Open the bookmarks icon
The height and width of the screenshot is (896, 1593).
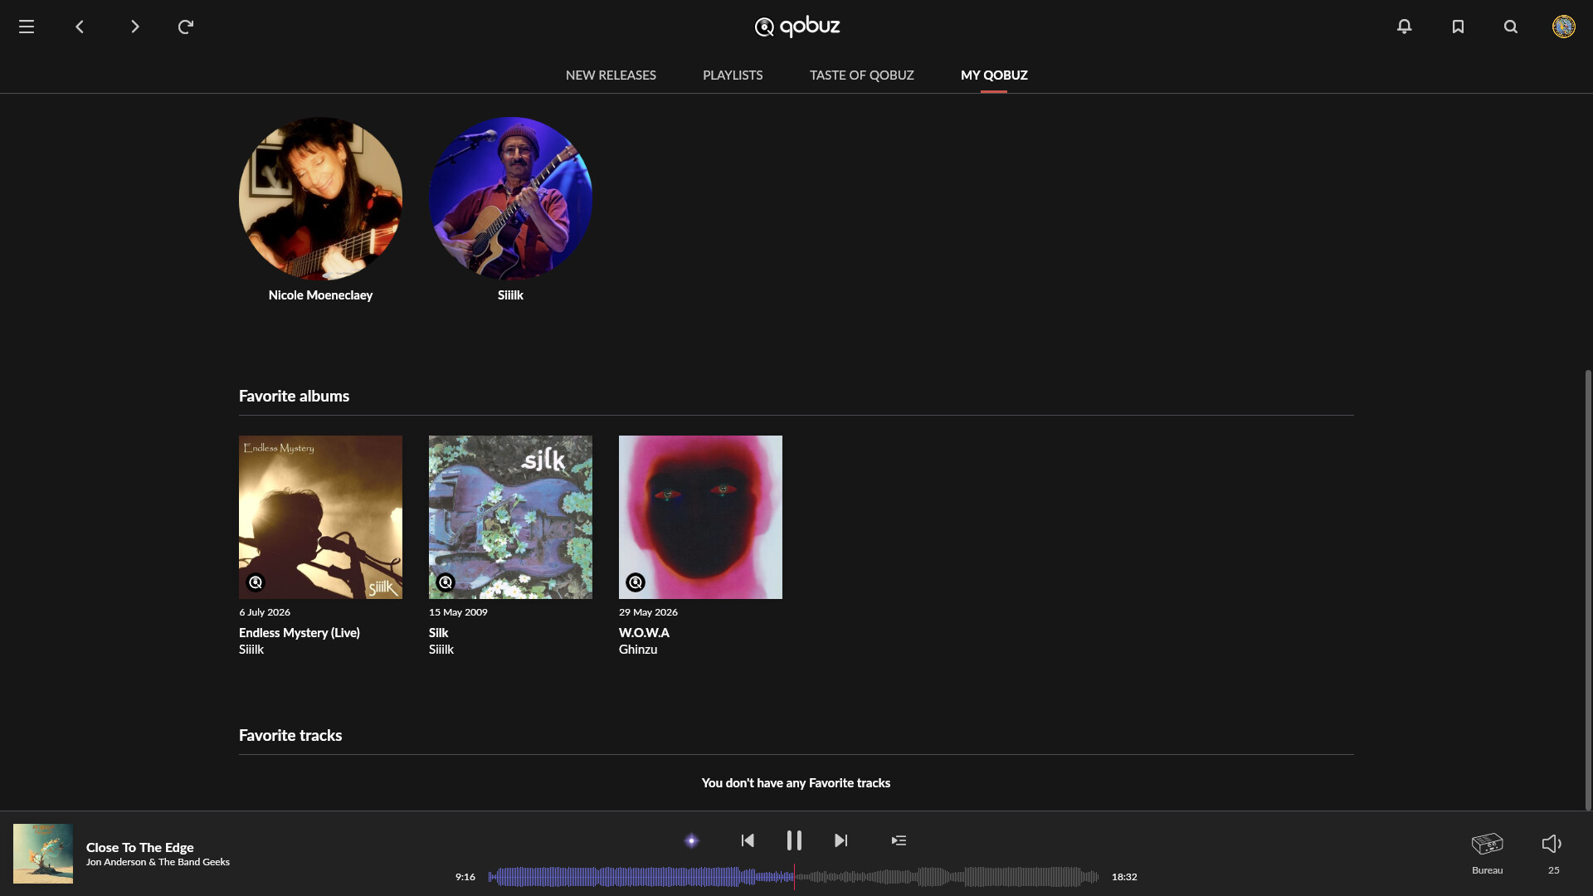point(1458,27)
